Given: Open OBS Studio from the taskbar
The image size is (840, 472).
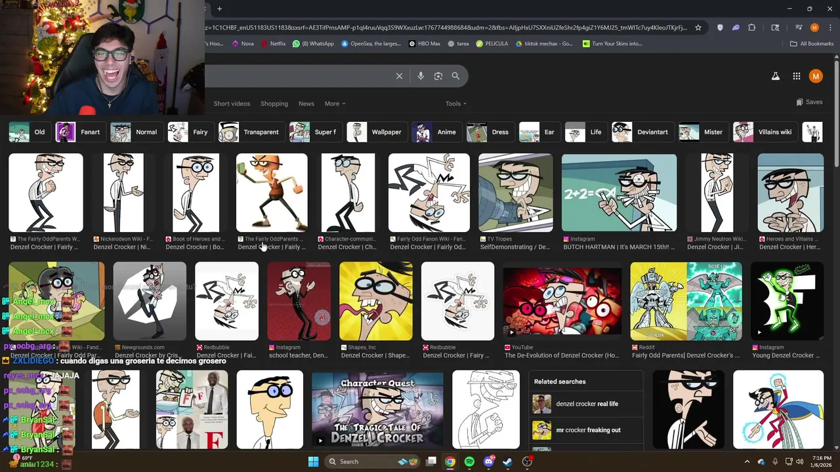Looking at the screenshot, I should [x=526, y=462].
